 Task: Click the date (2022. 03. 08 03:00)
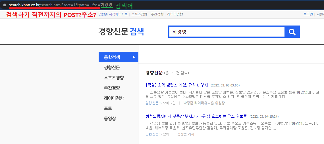pyautogui.click(x=225, y=85)
